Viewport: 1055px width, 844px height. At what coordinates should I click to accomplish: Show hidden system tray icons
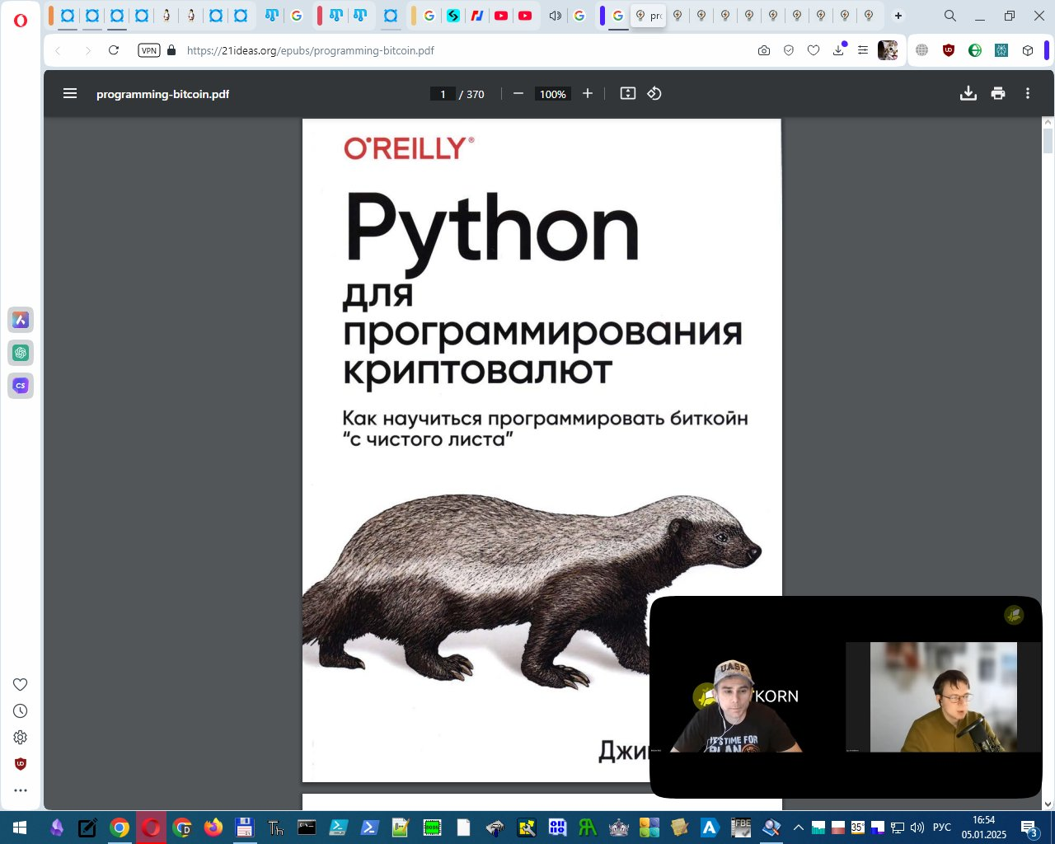pyautogui.click(x=798, y=828)
